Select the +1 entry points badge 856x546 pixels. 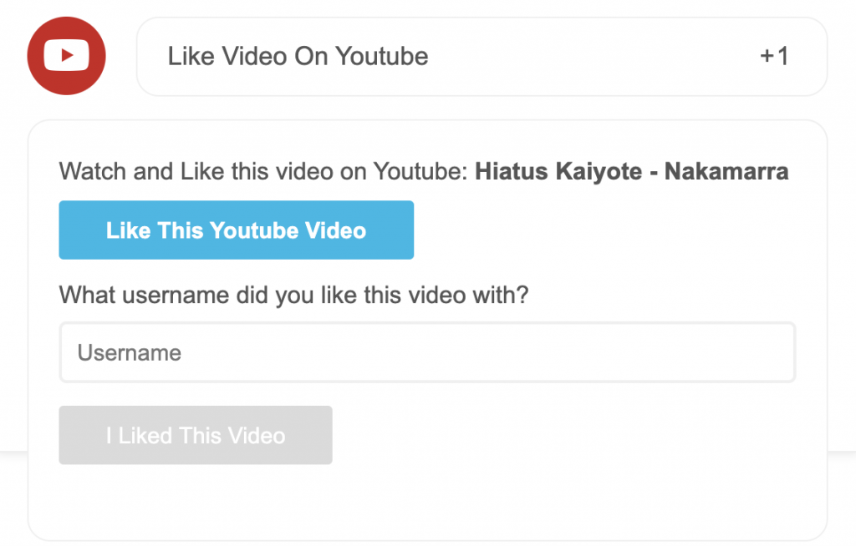click(x=774, y=56)
